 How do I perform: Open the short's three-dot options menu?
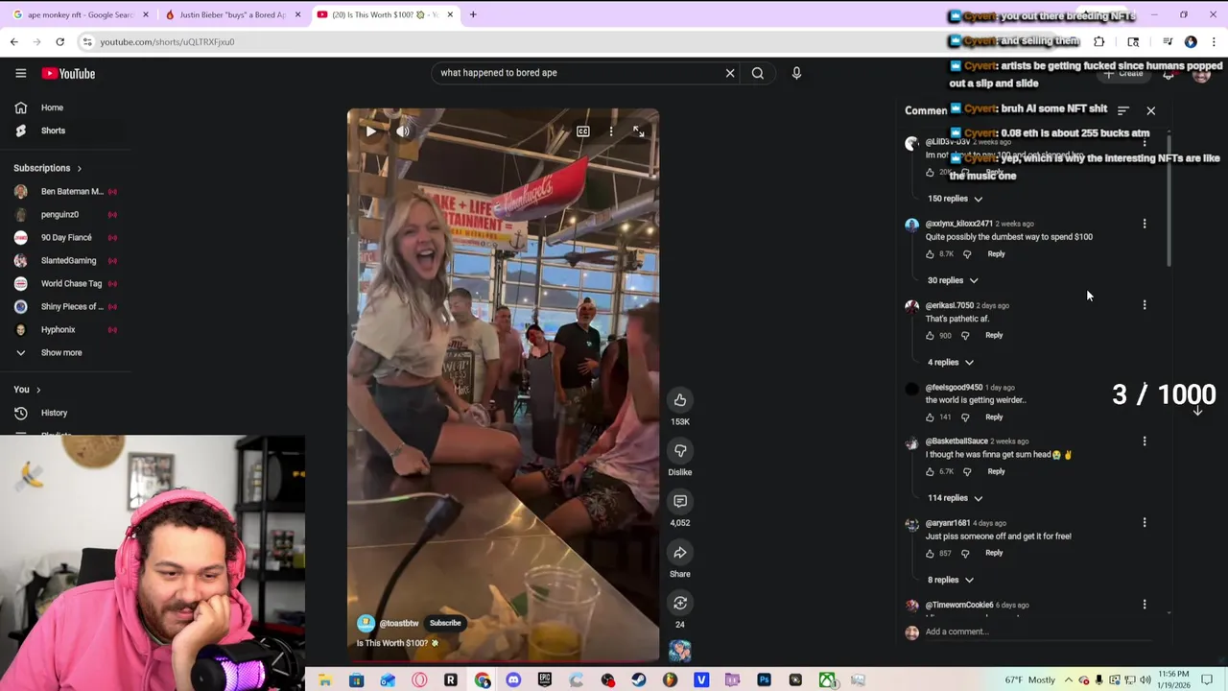tap(611, 131)
